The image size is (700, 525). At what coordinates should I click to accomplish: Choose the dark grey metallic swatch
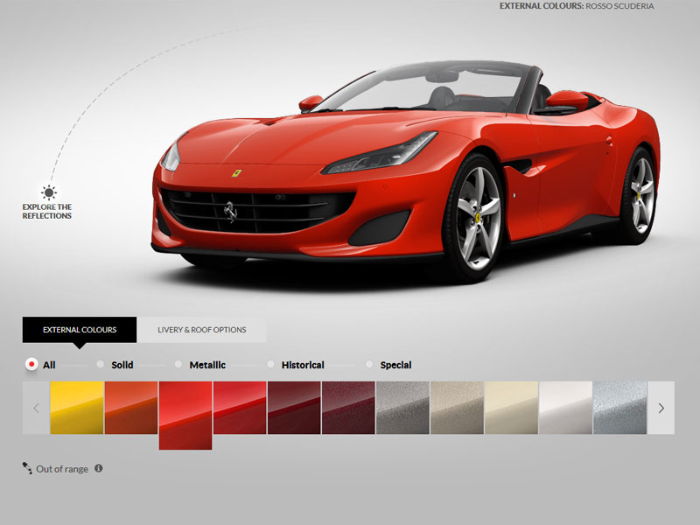(x=402, y=408)
